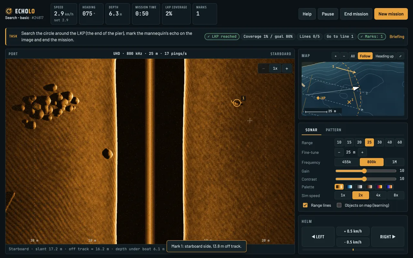
Task: Adjust the Contrast slider
Action: [x=366, y=179]
